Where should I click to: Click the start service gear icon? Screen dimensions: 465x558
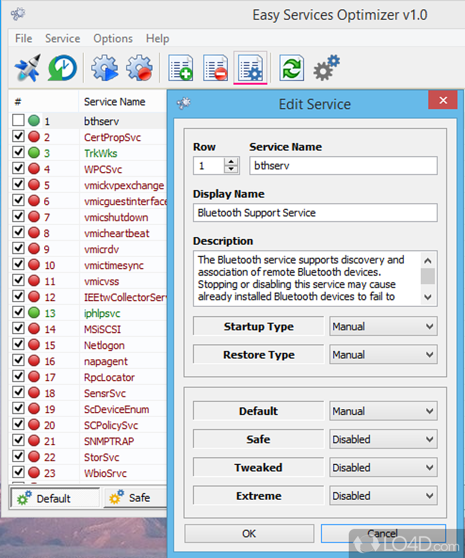tap(104, 69)
